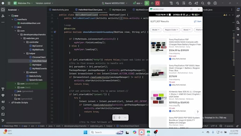The height and width of the screenshot is (136, 241).
Task: Open the Problems tool window icon
Action: [3, 108]
